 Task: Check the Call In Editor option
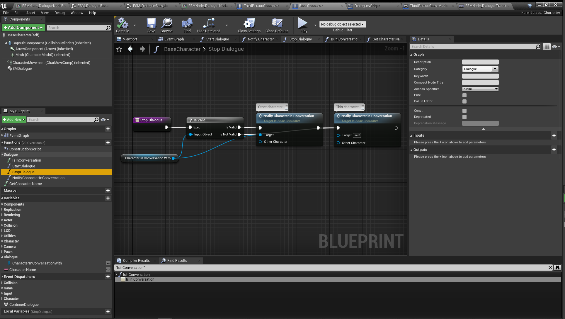click(x=464, y=101)
